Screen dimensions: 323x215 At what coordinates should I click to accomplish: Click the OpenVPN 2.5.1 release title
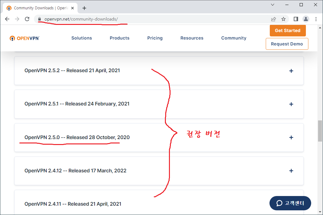pos(77,104)
